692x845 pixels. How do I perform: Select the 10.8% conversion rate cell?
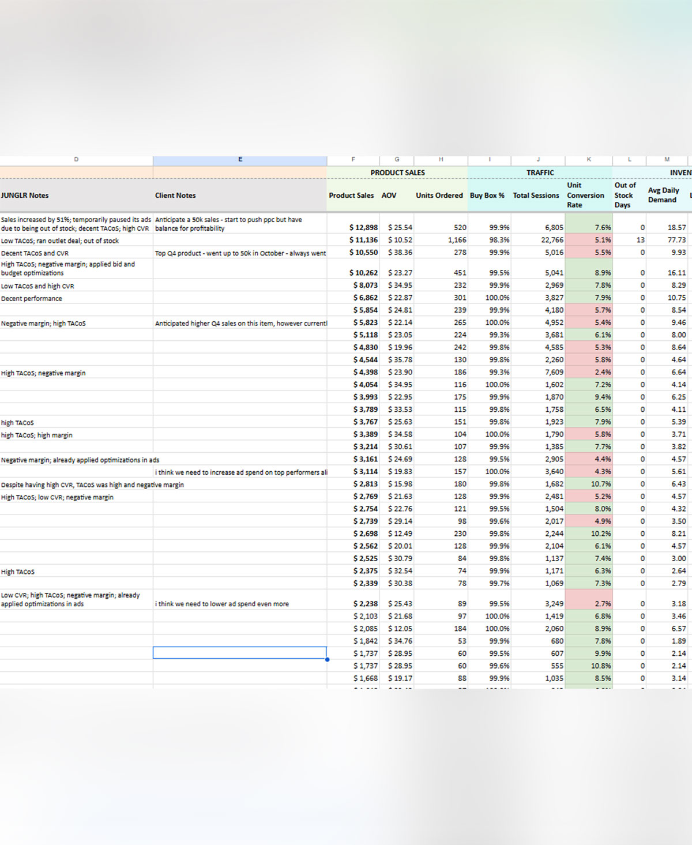coord(589,666)
